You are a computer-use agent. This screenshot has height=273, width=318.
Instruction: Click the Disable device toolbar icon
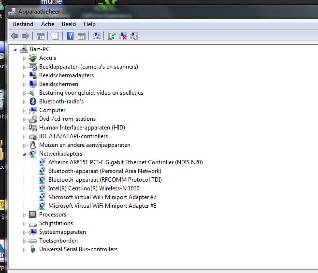134,36
